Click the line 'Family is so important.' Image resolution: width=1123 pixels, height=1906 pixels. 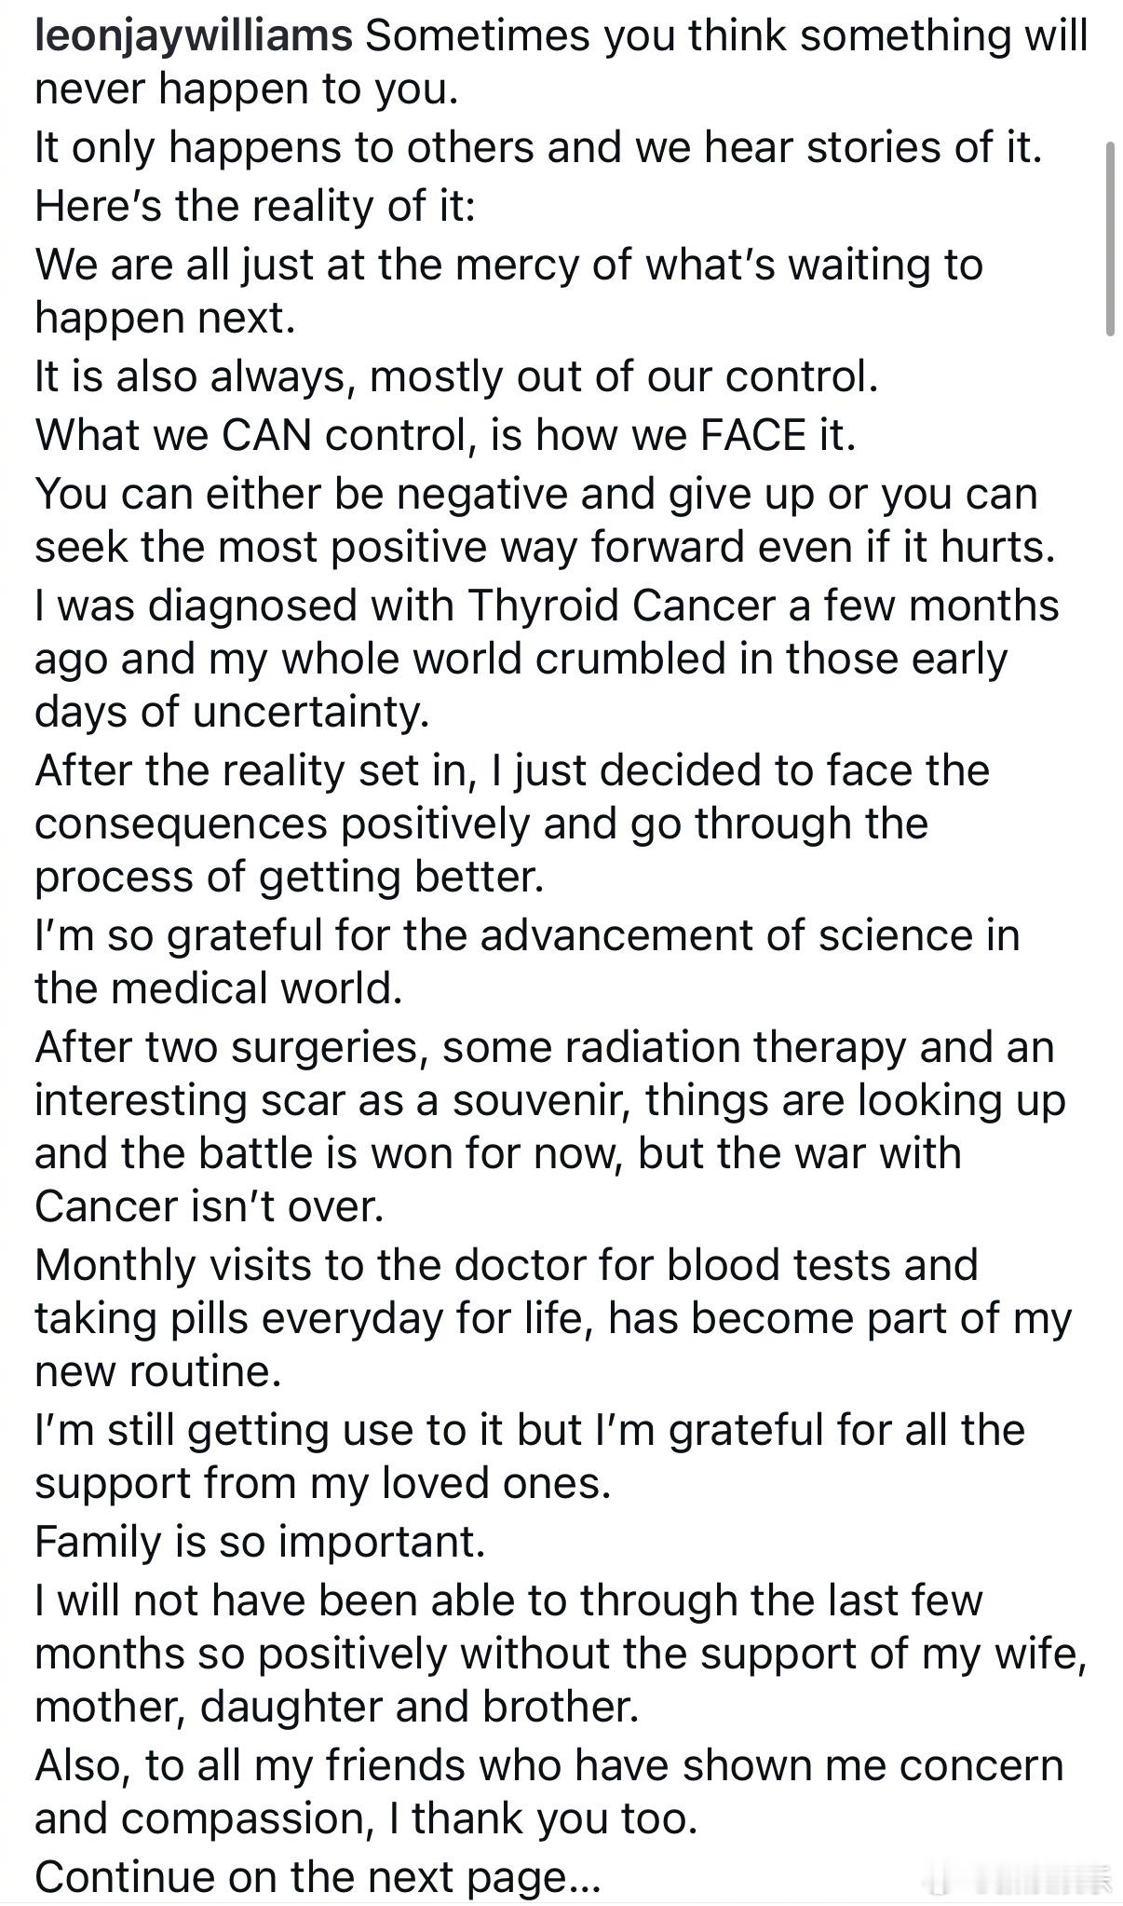click(x=260, y=1541)
